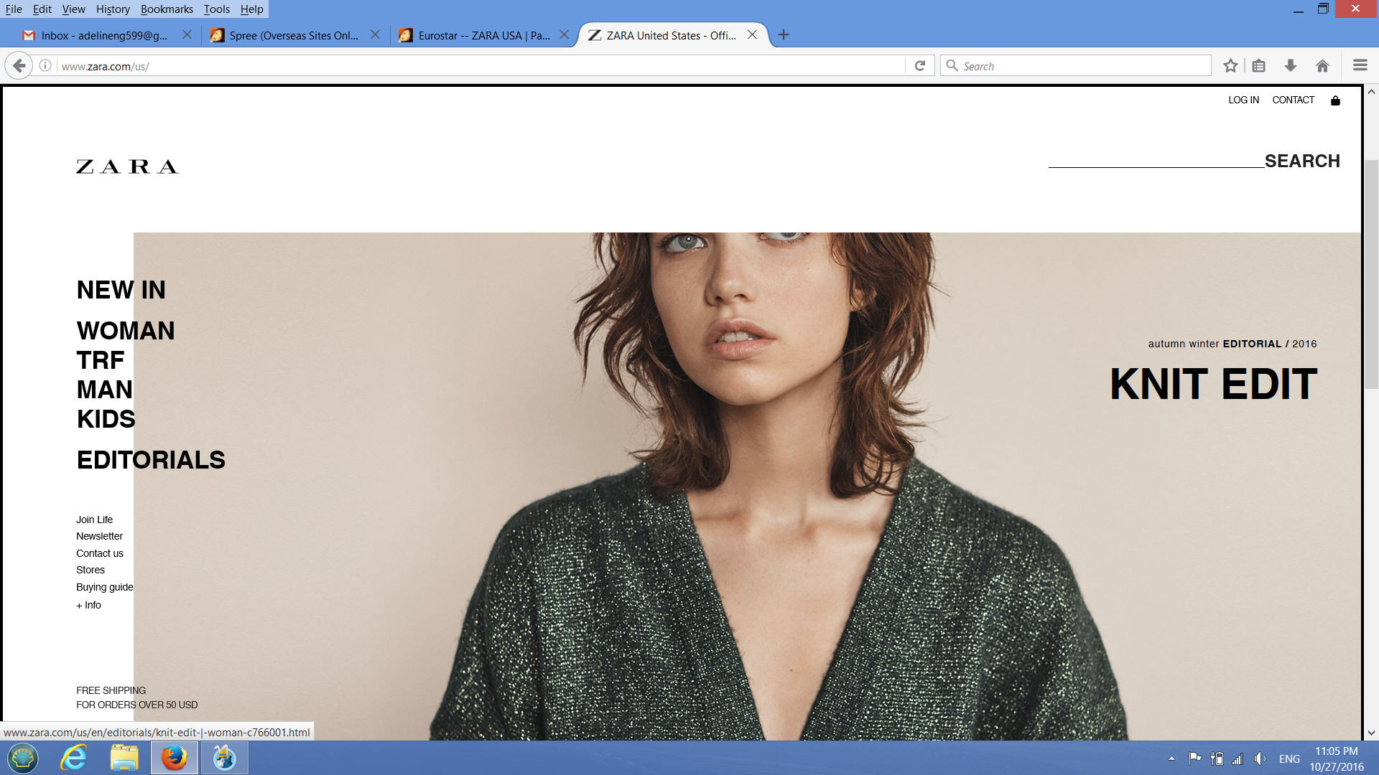Open site information icon in address bar
This screenshot has height=775, width=1379.
[x=45, y=66]
